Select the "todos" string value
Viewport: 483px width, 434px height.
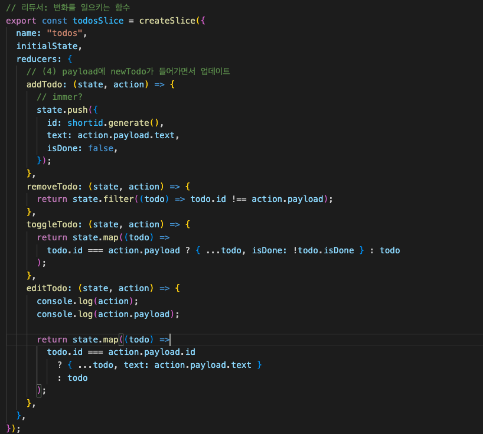click(65, 33)
